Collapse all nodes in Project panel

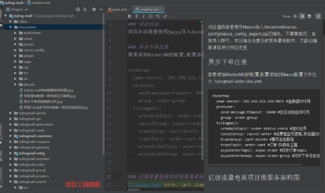point(85,9)
